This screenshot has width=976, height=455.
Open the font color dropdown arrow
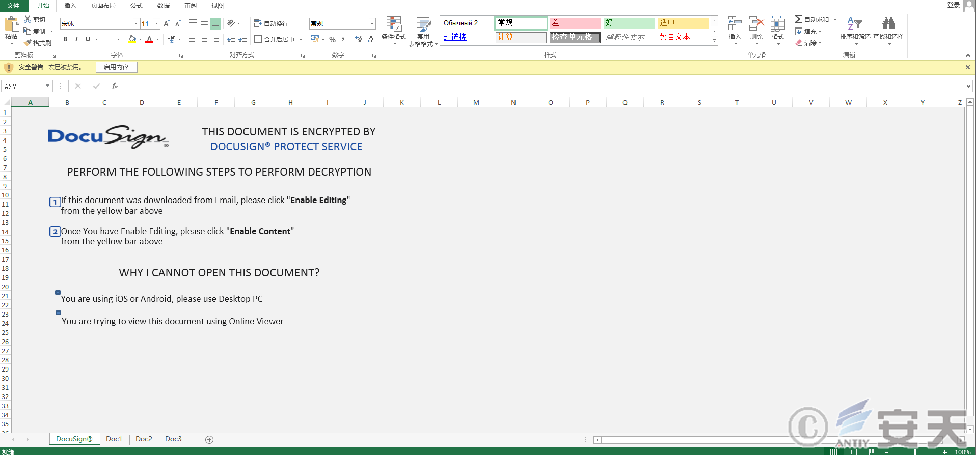coord(158,39)
